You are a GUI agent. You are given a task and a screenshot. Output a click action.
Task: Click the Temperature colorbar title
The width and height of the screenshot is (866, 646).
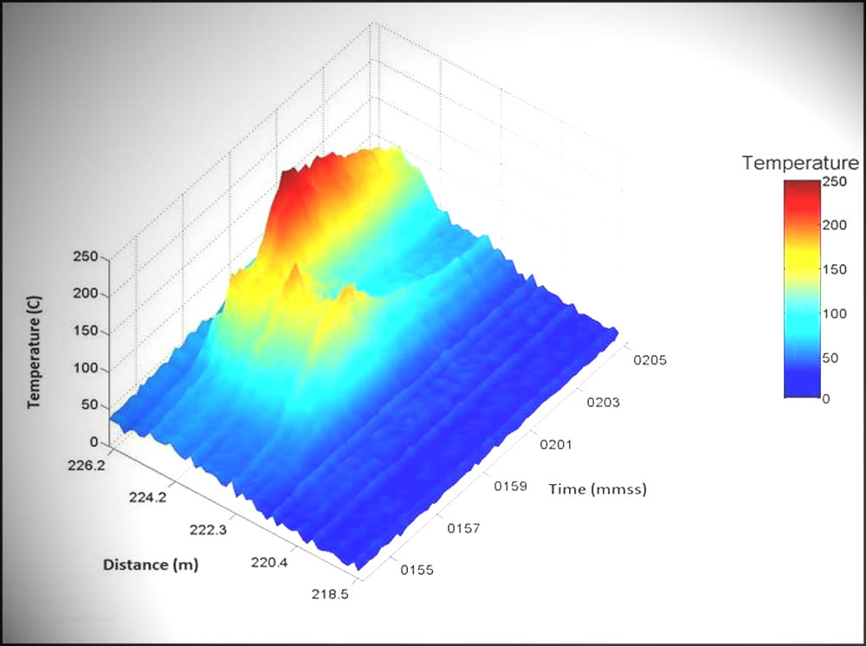click(800, 163)
